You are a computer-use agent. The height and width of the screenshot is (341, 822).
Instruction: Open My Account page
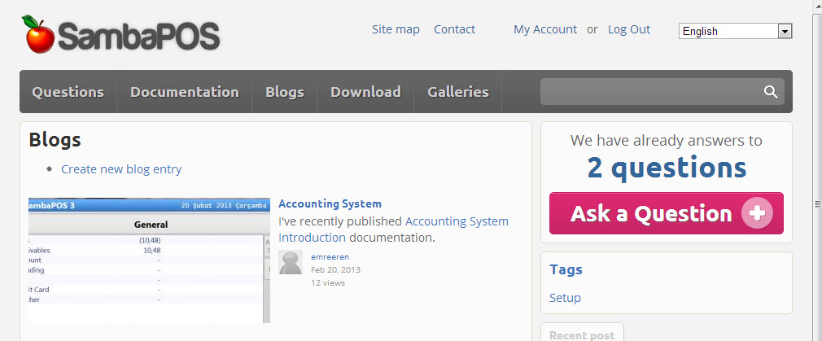(x=544, y=29)
